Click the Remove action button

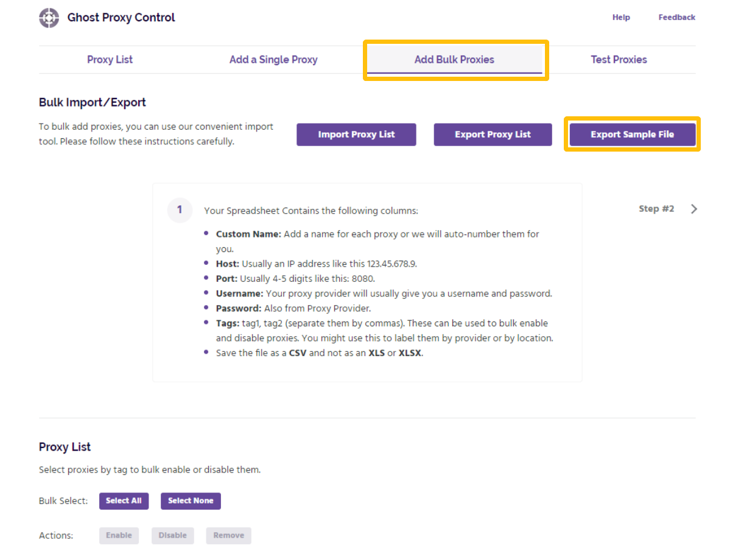click(228, 536)
